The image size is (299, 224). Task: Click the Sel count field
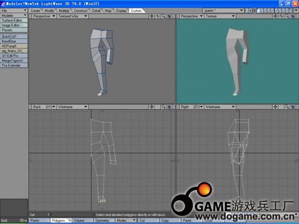pos(39,215)
